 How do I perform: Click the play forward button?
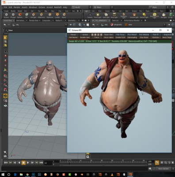coord(28,163)
